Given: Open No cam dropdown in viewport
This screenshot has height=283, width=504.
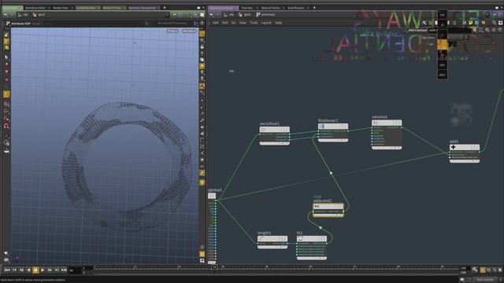Looking at the screenshot, I should click(x=189, y=31).
